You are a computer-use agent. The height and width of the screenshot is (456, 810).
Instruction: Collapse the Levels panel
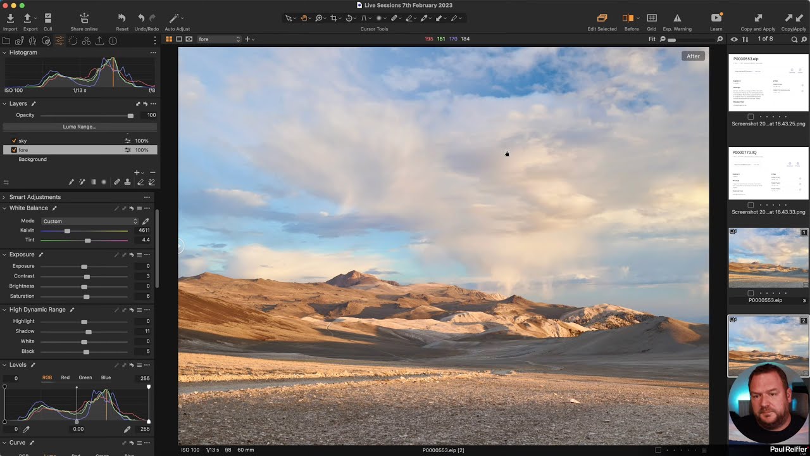[x=4, y=365]
